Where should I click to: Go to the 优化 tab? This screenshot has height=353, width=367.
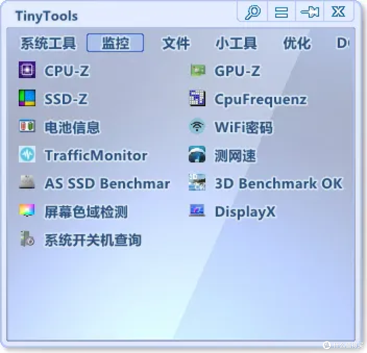297,43
